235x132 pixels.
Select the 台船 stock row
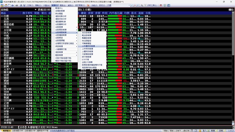tap(76, 16)
